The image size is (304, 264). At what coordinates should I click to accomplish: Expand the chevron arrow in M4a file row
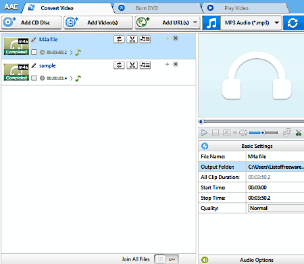point(71,53)
